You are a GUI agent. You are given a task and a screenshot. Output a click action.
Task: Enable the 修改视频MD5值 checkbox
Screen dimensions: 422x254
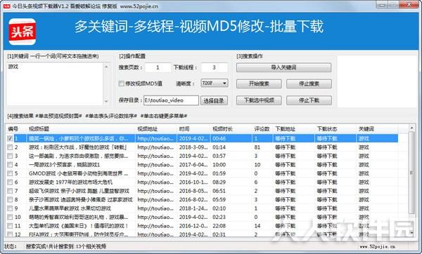tap(122, 83)
